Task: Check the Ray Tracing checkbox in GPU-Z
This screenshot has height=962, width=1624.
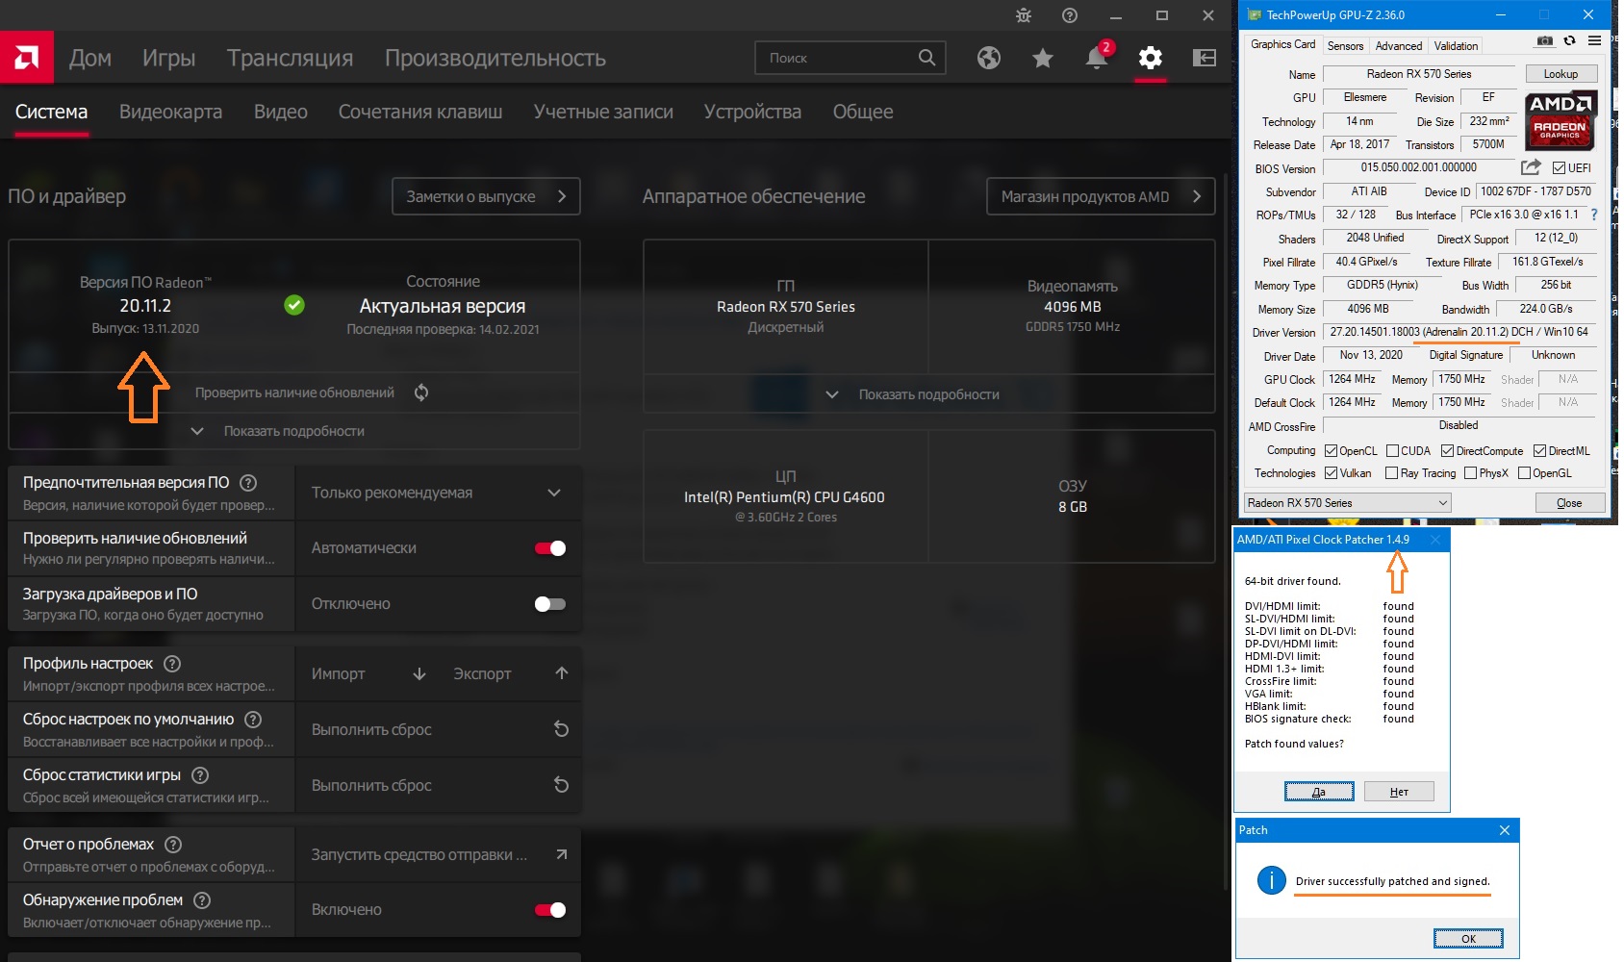Action: coord(1391,473)
